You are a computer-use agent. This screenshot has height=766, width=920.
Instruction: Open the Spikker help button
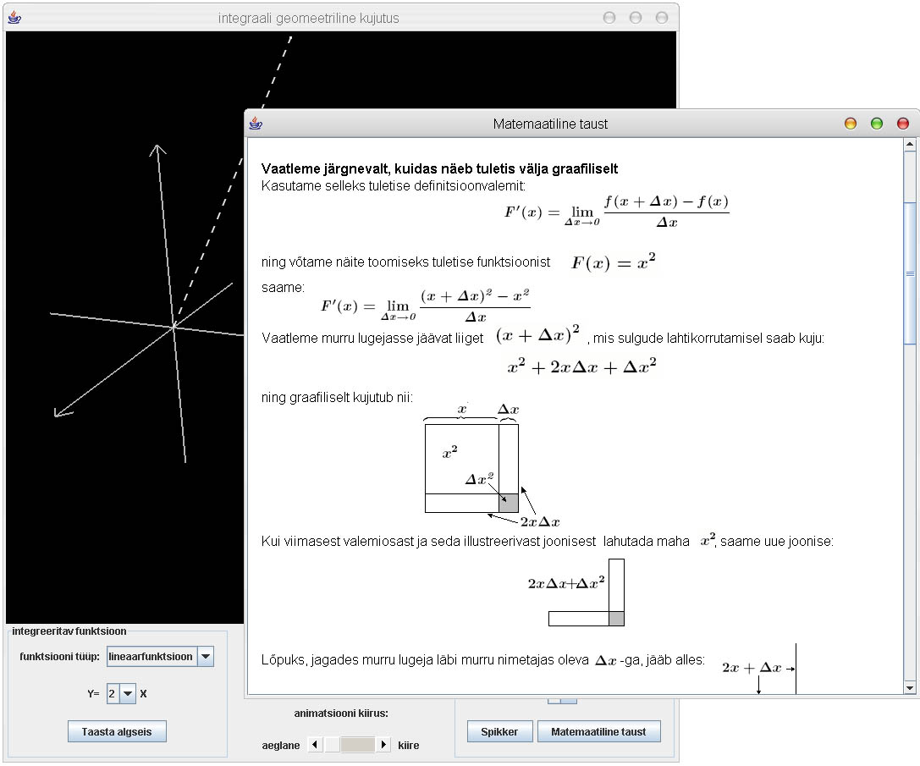point(499,732)
